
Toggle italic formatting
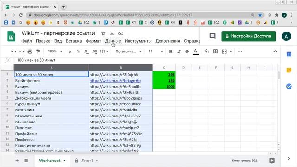point(179,51)
